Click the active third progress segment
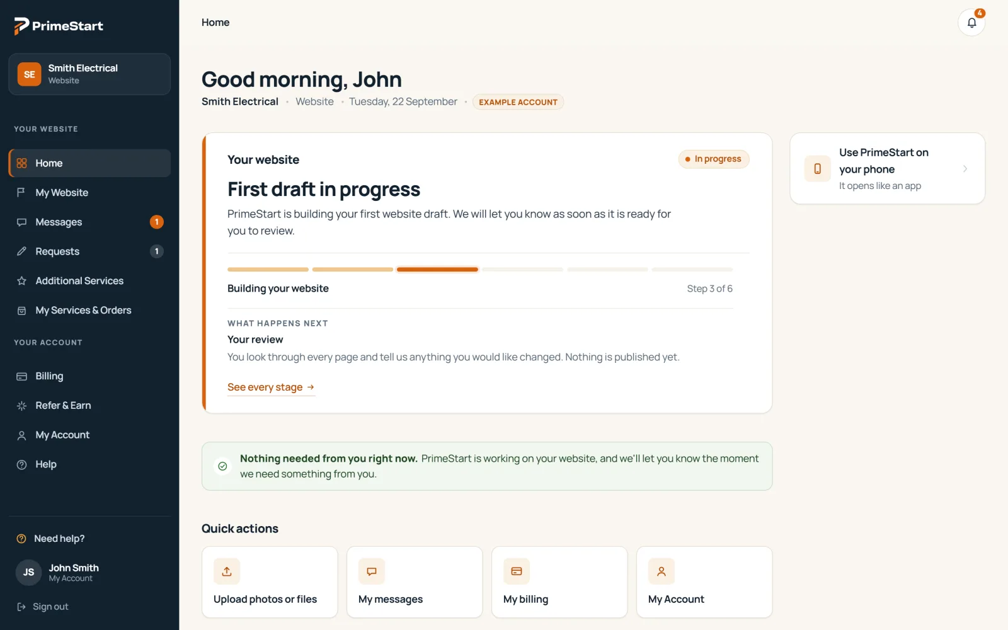The height and width of the screenshot is (630, 1008). pyautogui.click(x=437, y=270)
